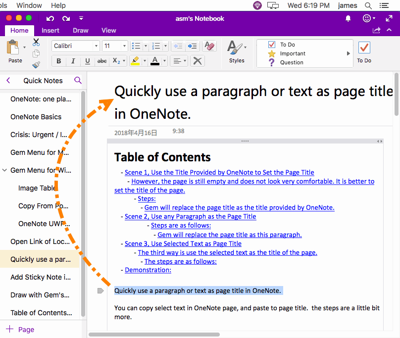Click the display mirroring menu icon
The width and height of the screenshot is (400, 338).
(x=273, y=5)
